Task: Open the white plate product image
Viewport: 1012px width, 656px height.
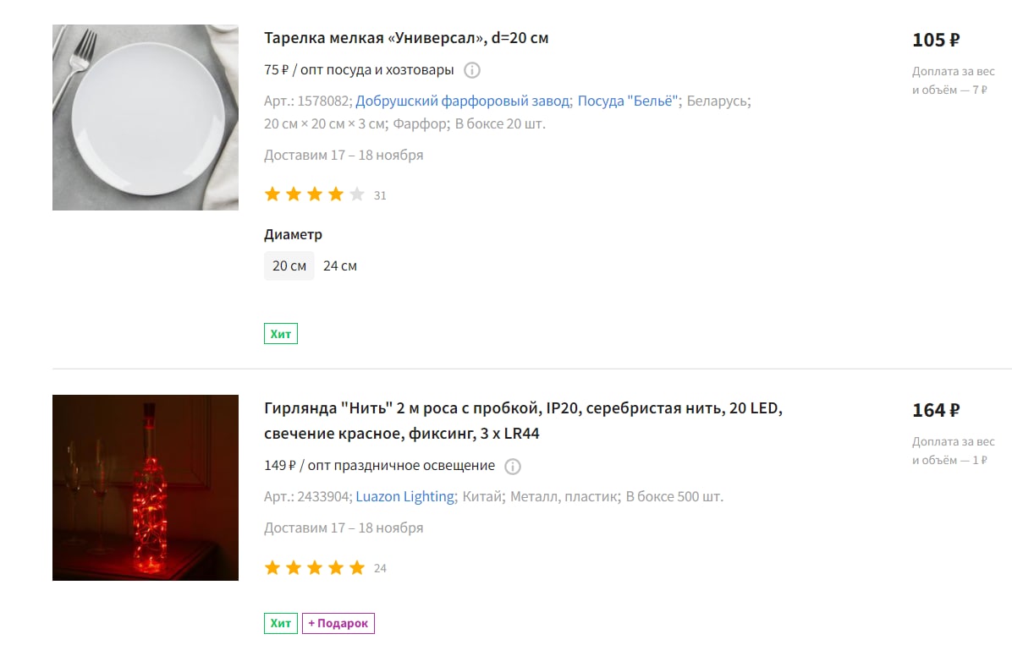Action: (x=146, y=118)
